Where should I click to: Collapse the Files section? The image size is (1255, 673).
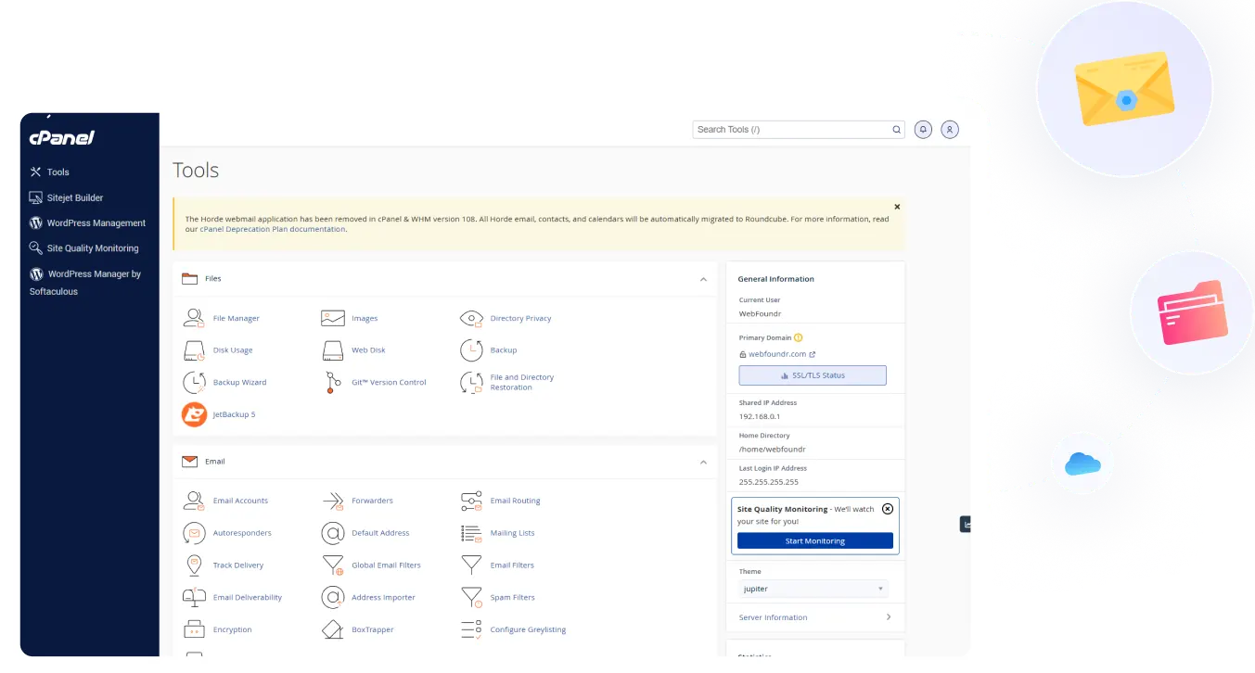pyautogui.click(x=702, y=279)
